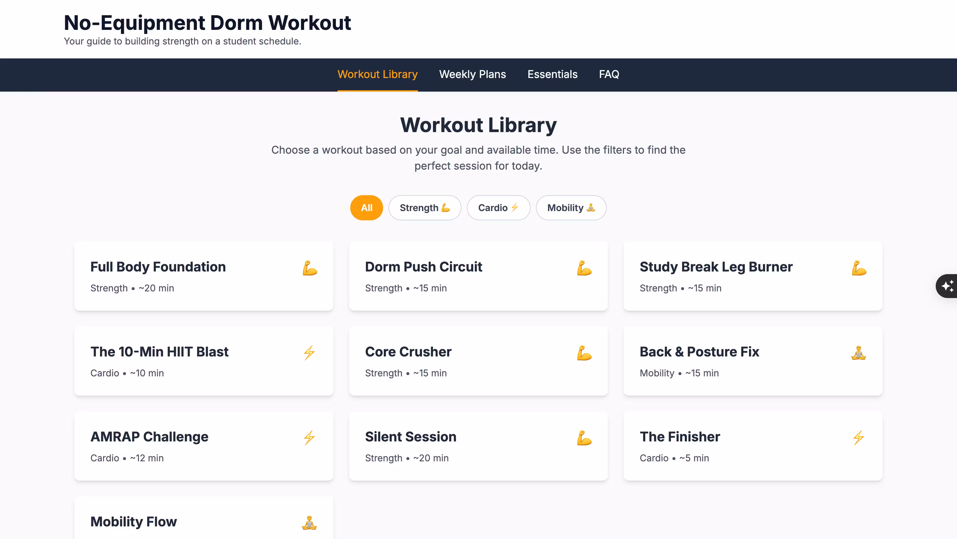Open the Core Crusher workout card
The image size is (957, 539).
pos(478,361)
